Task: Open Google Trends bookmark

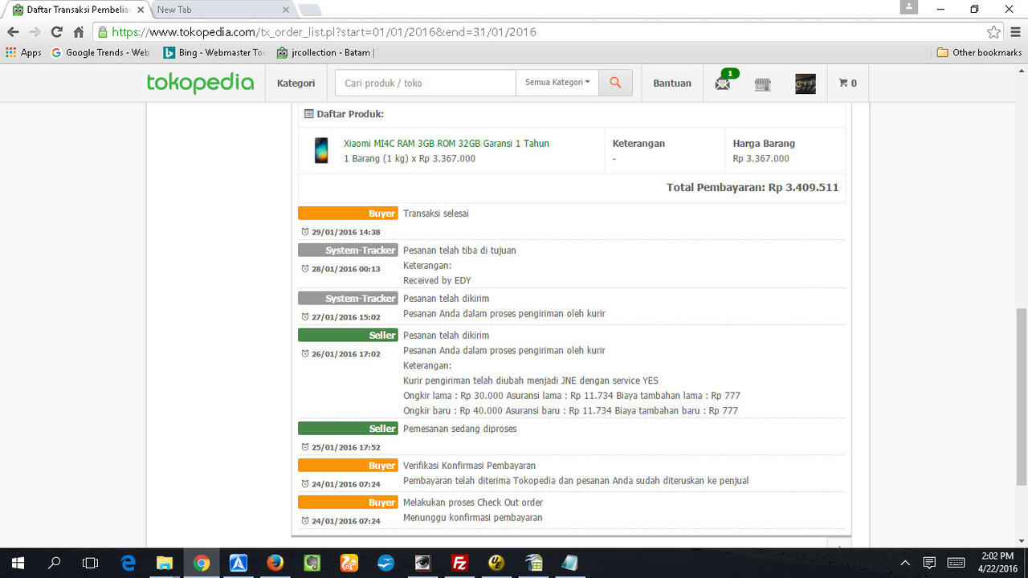Action: 100,52
